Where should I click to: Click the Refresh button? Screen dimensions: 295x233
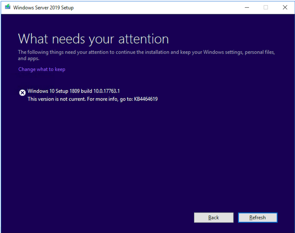(x=257, y=218)
